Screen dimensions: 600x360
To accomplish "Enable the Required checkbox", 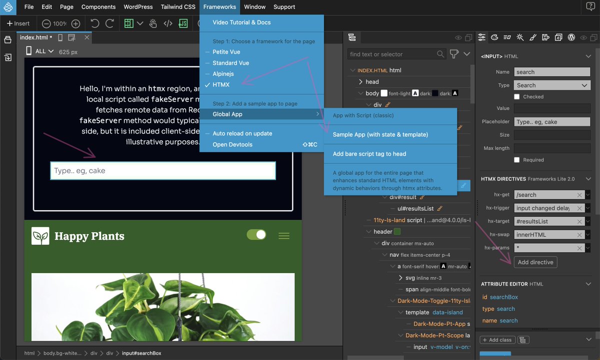I will [x=518, y=160].
